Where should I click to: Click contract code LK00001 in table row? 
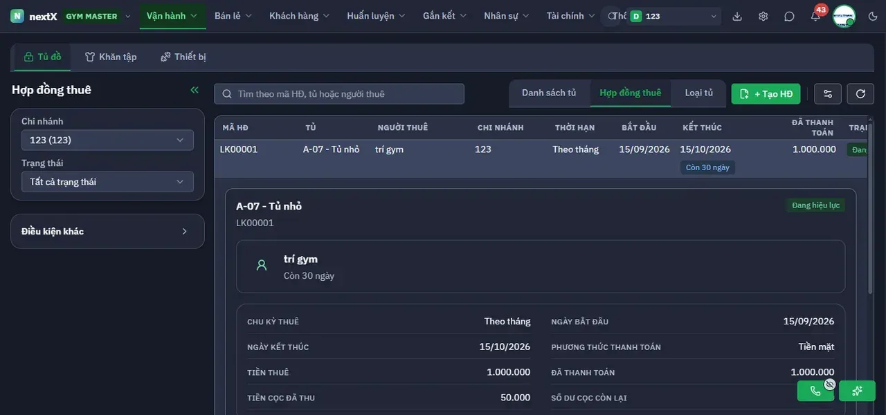pos(239,149)
